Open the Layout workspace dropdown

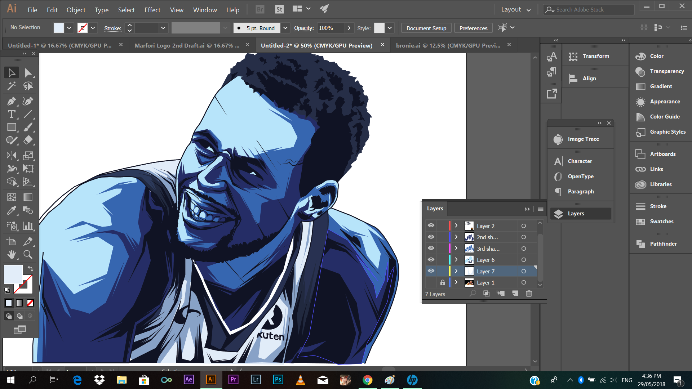tap(516, 10)
